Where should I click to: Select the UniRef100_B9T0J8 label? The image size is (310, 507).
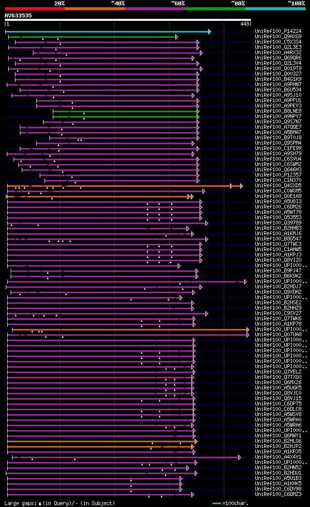tap(278, 137)
